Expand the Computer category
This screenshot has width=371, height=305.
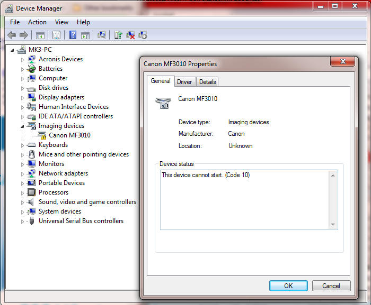click(x=22, y=79)
